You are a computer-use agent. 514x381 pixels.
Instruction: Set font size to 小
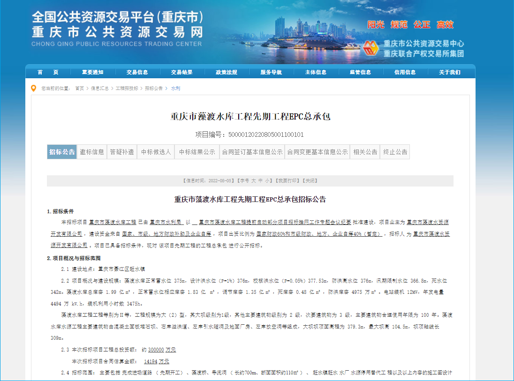(x=267, y=180)
